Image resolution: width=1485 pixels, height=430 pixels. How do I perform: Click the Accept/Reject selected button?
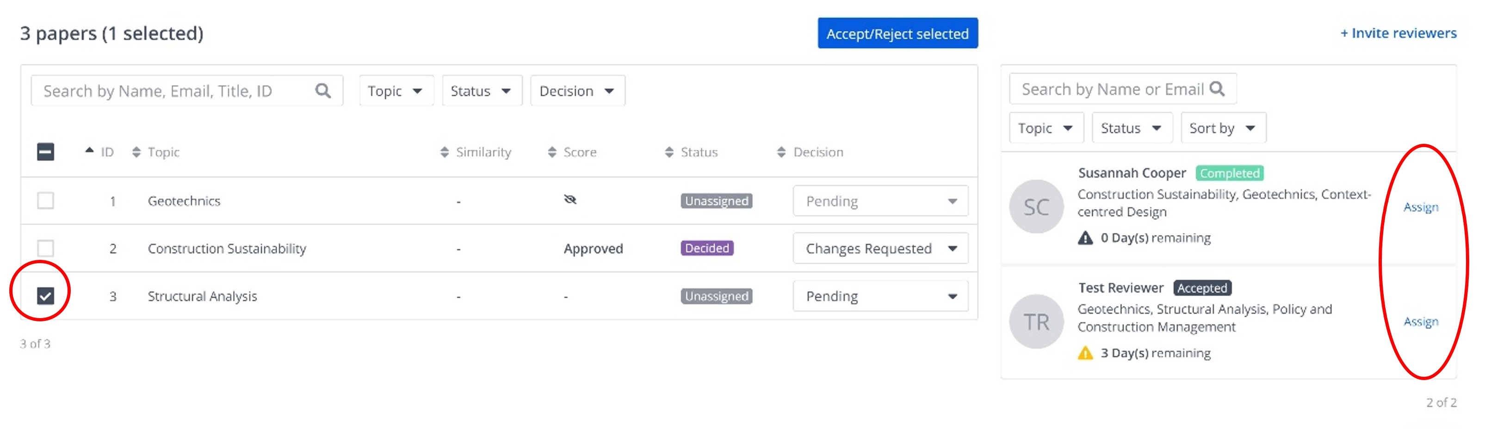[x=897, y=33]
